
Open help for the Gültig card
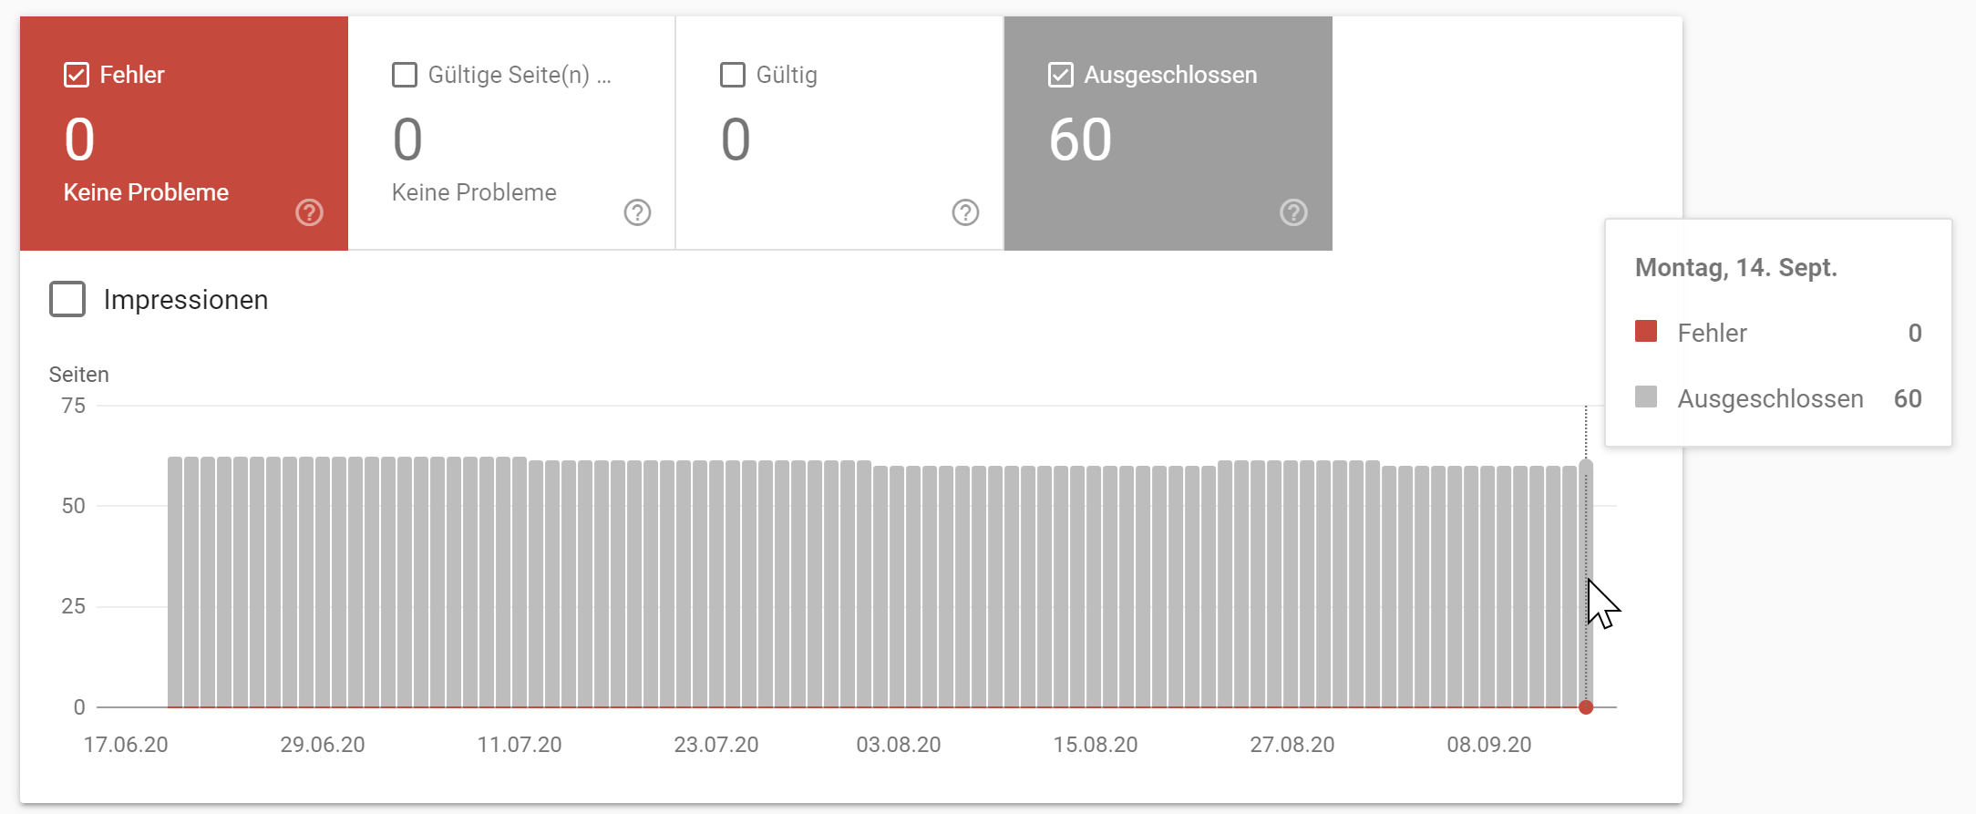[x=965, y=212]
